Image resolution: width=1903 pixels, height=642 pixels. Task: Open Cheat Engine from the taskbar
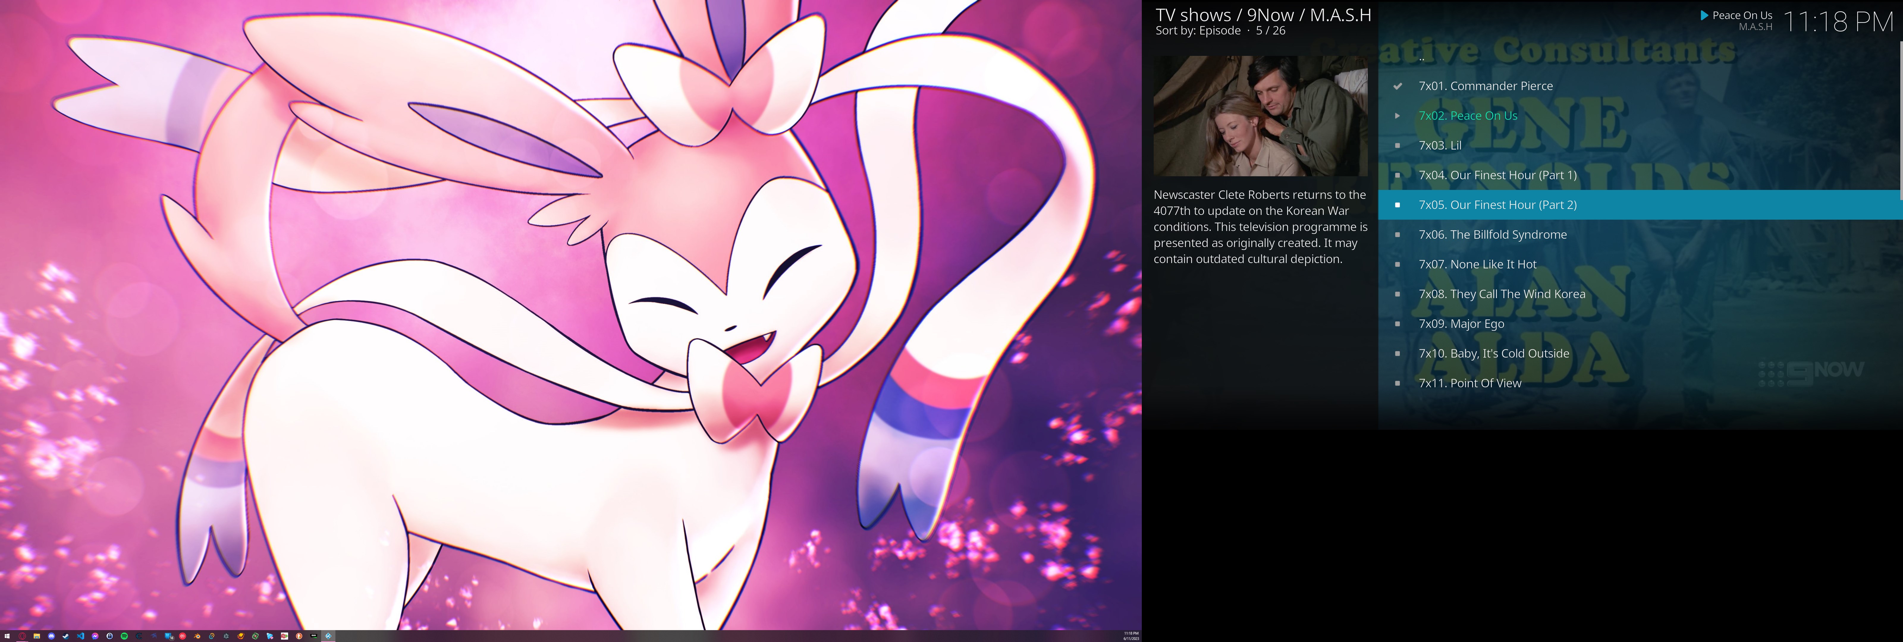pyautogui.click(x=139, y=636)
